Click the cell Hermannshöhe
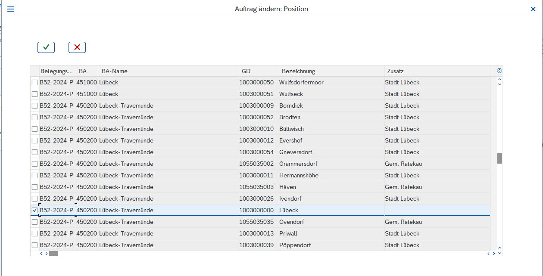Viewport: 543px width, 276px height. coord(332,176)
